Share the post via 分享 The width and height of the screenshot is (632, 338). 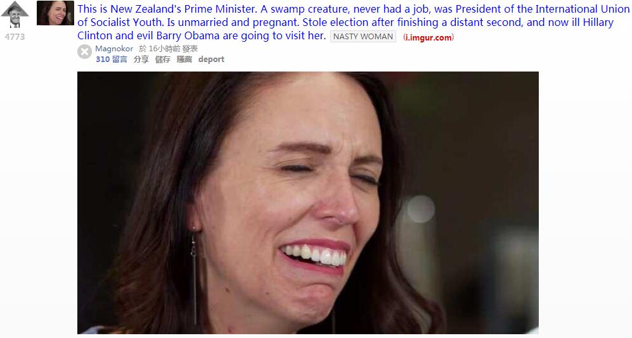pyautogui.click(x=141, y=59)
